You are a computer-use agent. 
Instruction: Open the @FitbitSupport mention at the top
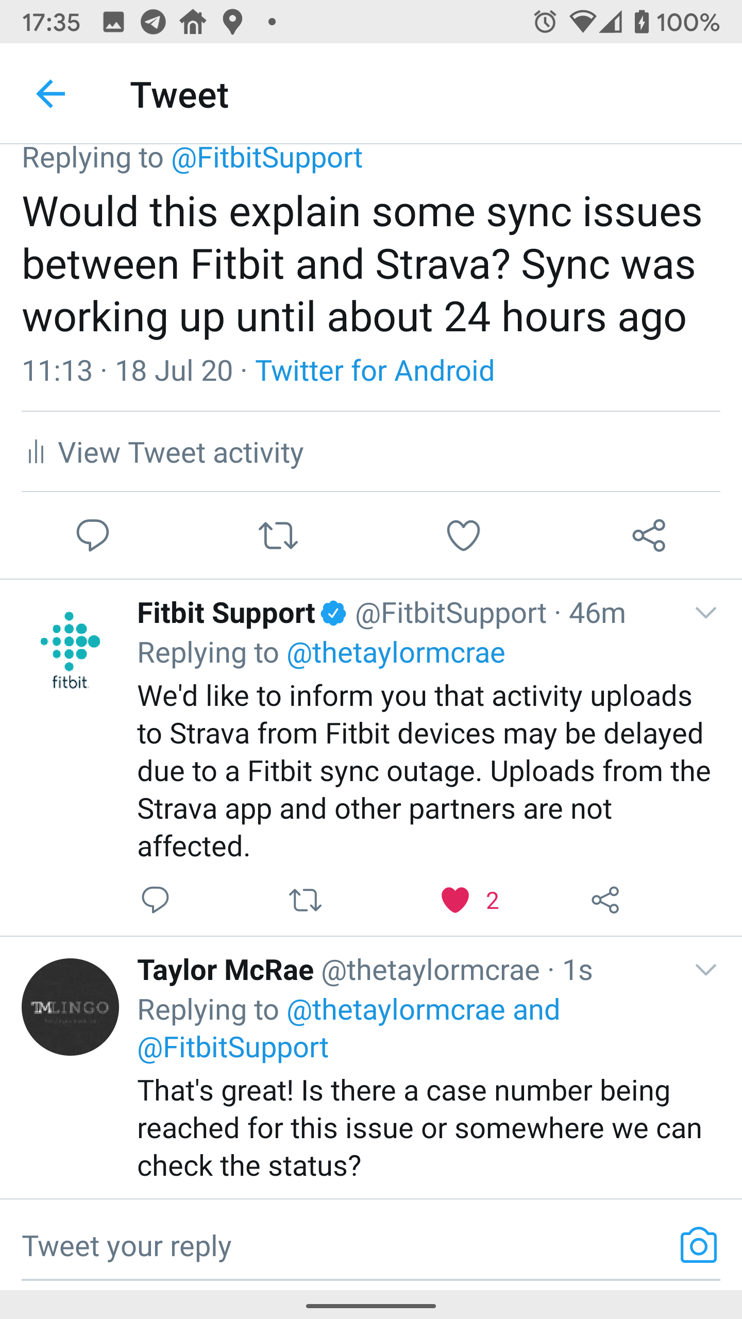(x=266, y=158)
